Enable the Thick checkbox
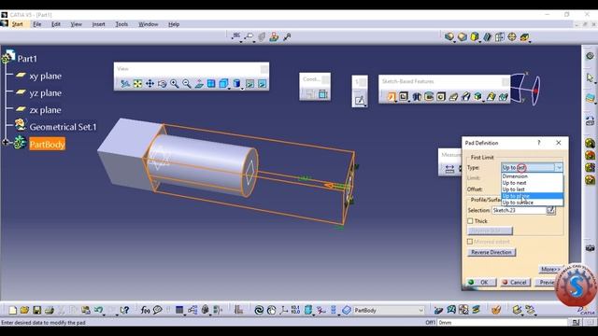 (x=470, y=221)
